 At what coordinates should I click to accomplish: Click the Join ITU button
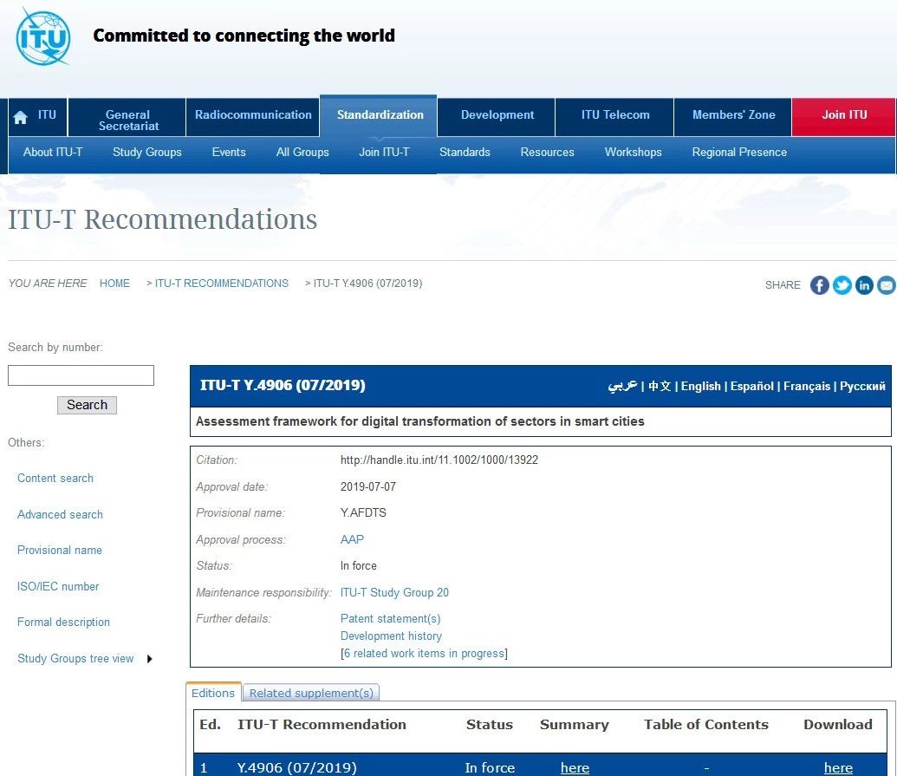coord(844,115)
